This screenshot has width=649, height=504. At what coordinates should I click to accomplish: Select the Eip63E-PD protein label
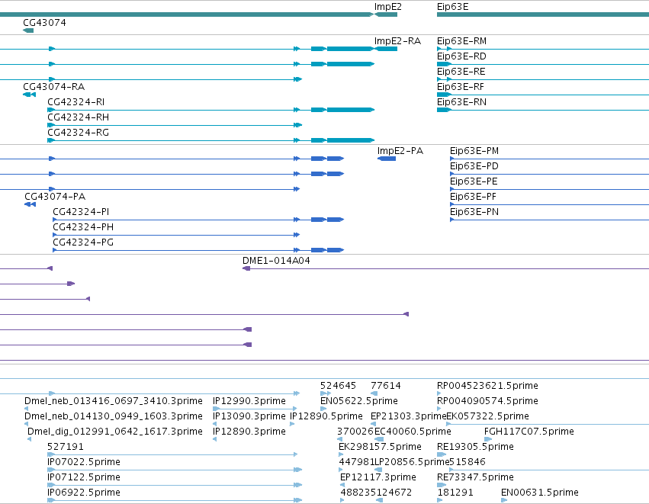click(x=474, y=166)
